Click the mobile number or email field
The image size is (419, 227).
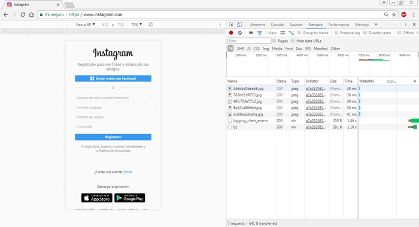pyautogui.click(x=113, y=98)
